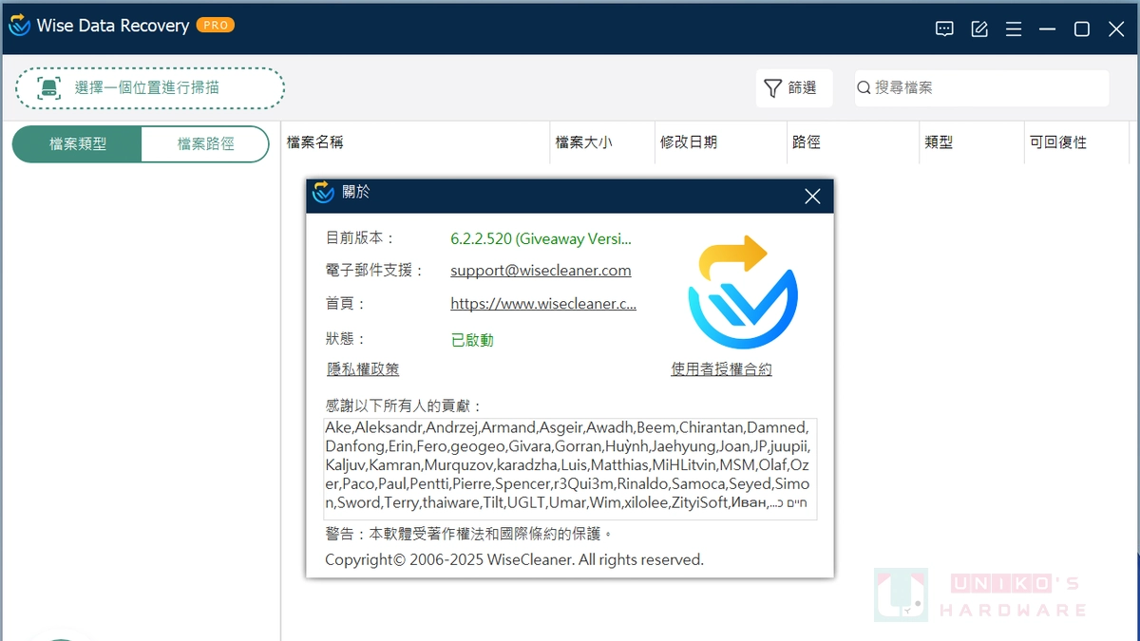Click the 關於 dialog title text
This screenshot has width=1140, height=641.
point(356,192)
